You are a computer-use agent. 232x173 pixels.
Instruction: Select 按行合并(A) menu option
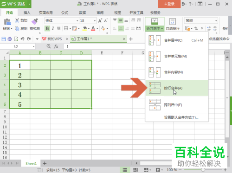177,88
